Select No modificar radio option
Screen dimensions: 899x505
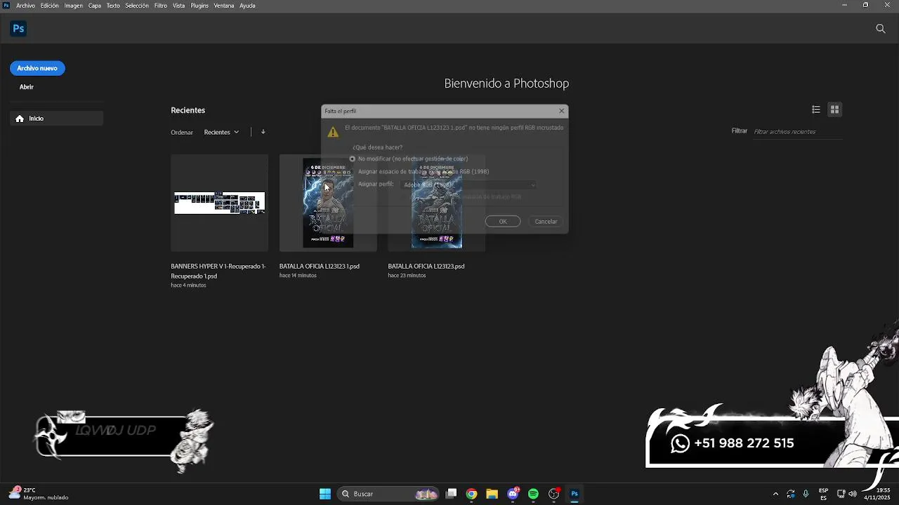click(x=353, y=159)
